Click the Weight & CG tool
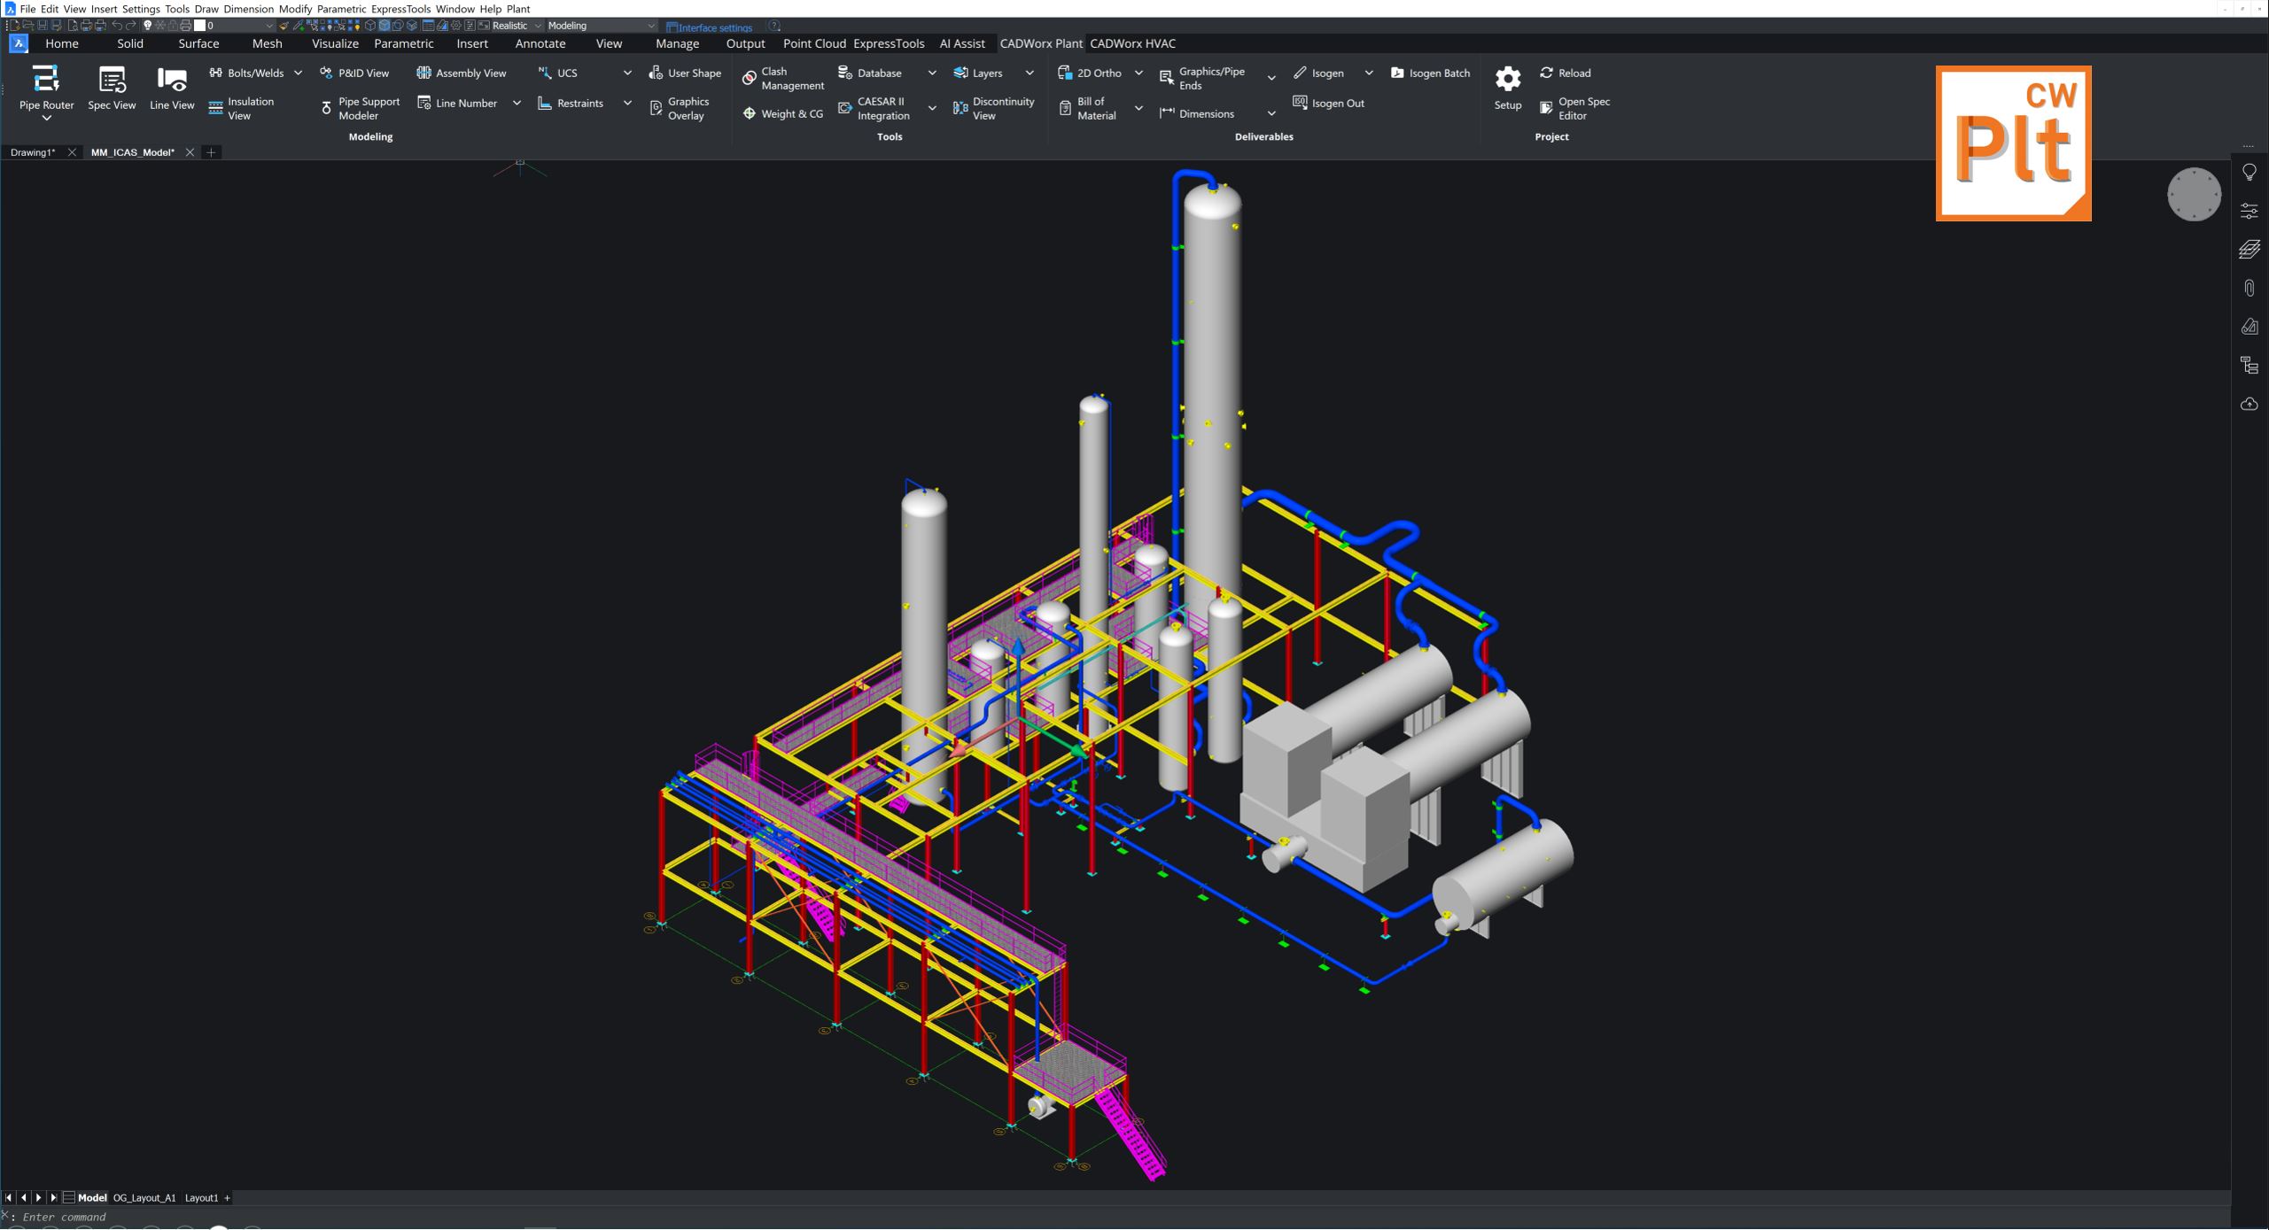The height and width of the screenshot is (1230, 2269). [x=783, y=113]
